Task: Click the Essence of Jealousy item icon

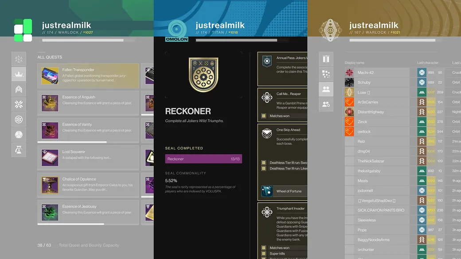Action: click(x=50, y=213)
